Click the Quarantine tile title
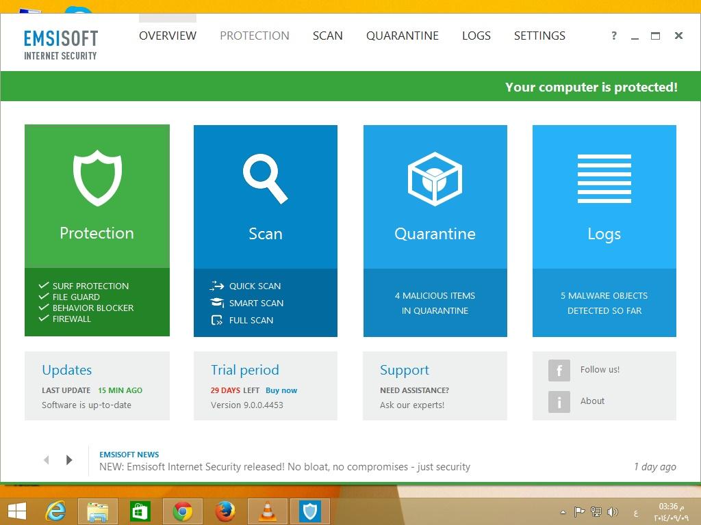 click(x=435, y=234)
